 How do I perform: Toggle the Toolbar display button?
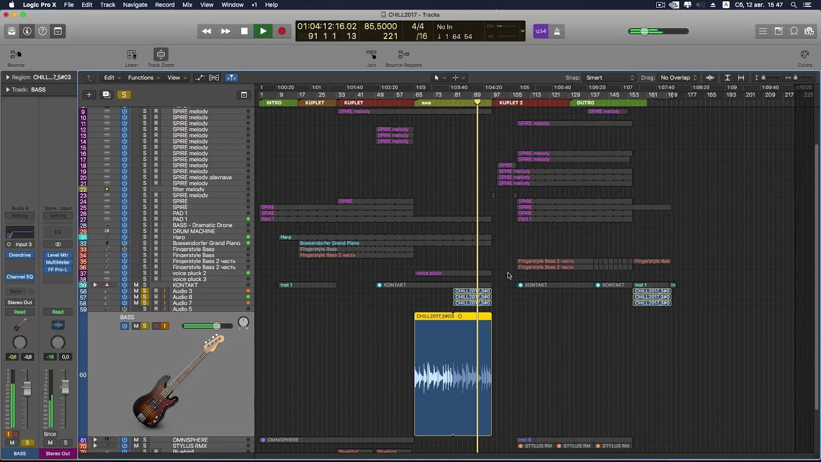(58, 31)
